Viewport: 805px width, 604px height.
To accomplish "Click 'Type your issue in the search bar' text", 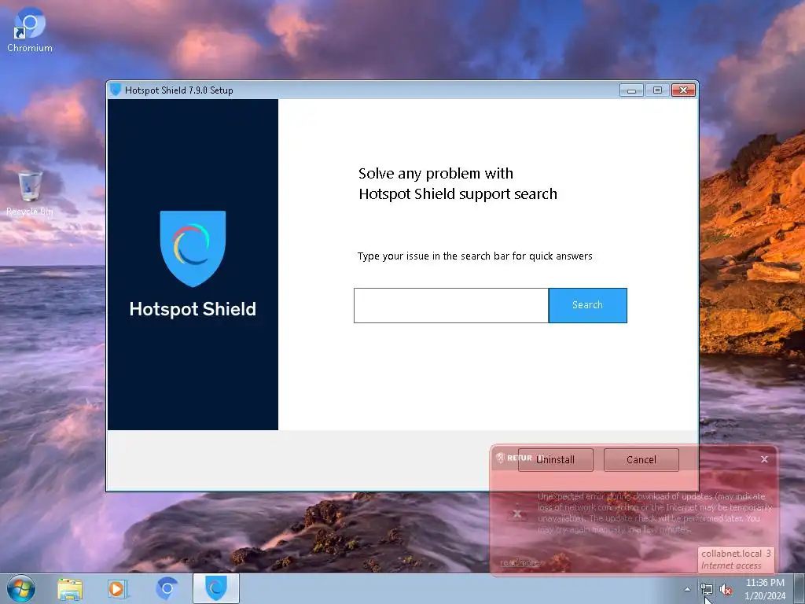I will [475, 256].
